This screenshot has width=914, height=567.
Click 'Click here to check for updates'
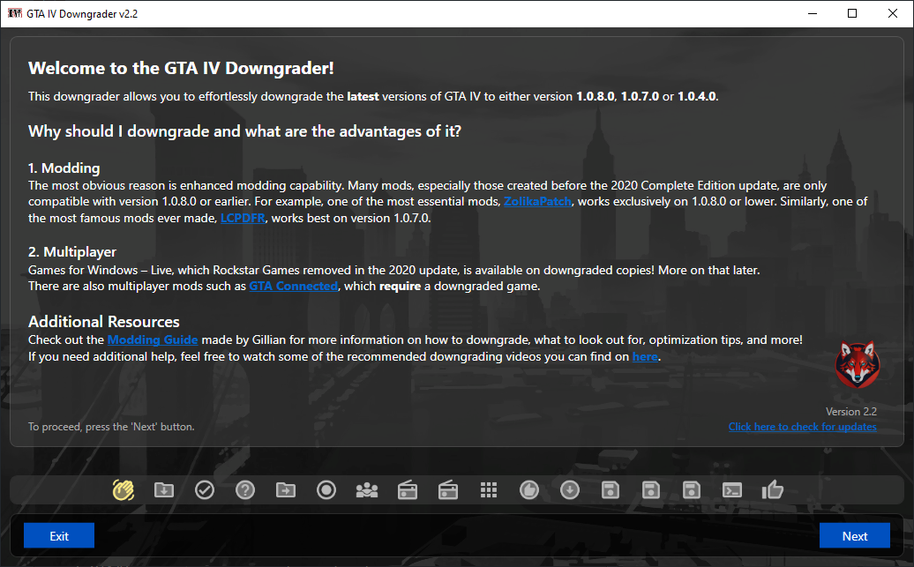[x=802, y=427]
